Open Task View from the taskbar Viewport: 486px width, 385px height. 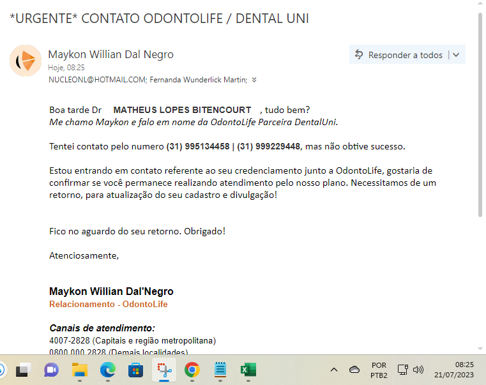click(23, 370)
